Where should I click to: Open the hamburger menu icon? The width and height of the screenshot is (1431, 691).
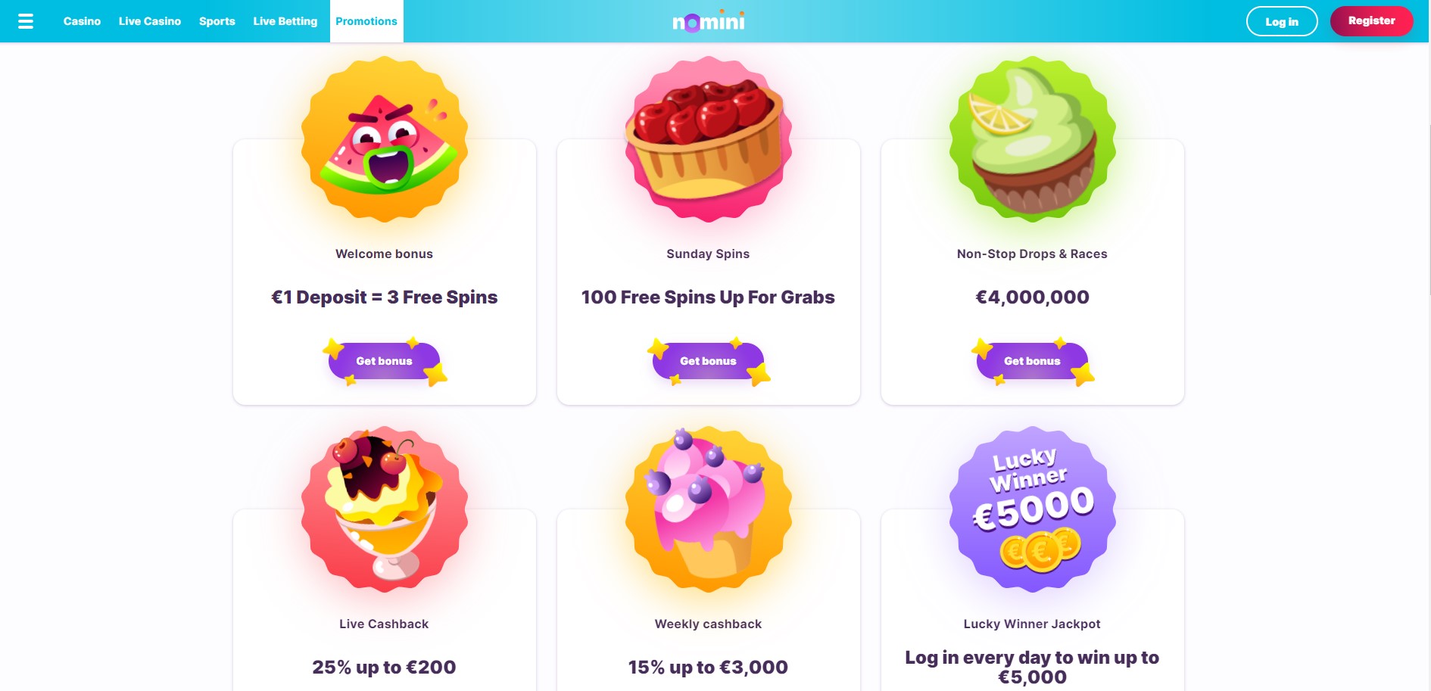point(26,21)
